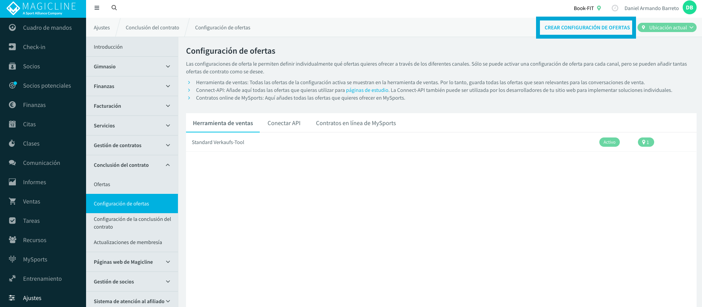Click the Book-FIT studio name
Image resolution: width=702 pixels, height=307 pixels.
pos(584,8)
